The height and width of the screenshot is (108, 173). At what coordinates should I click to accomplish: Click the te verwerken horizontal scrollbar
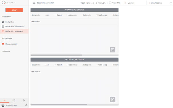coord(56,55)
